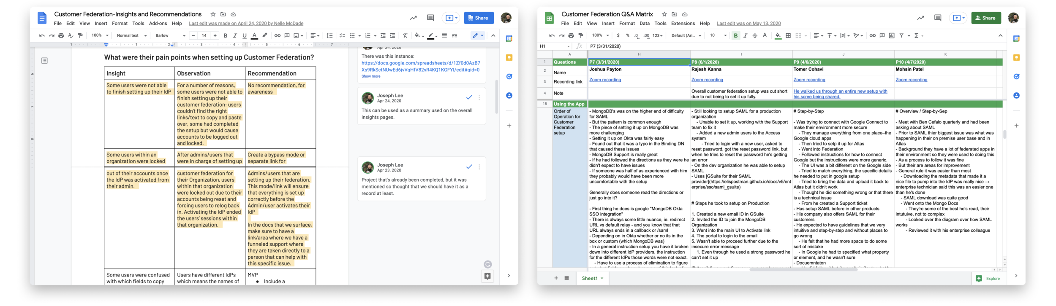Screen dimensions: 1056x306
Task: Open the Normal text style dropdown
Action: (131, 35)
